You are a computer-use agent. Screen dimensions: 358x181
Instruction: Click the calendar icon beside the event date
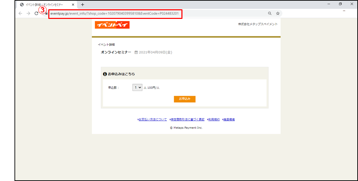point(136,52)
